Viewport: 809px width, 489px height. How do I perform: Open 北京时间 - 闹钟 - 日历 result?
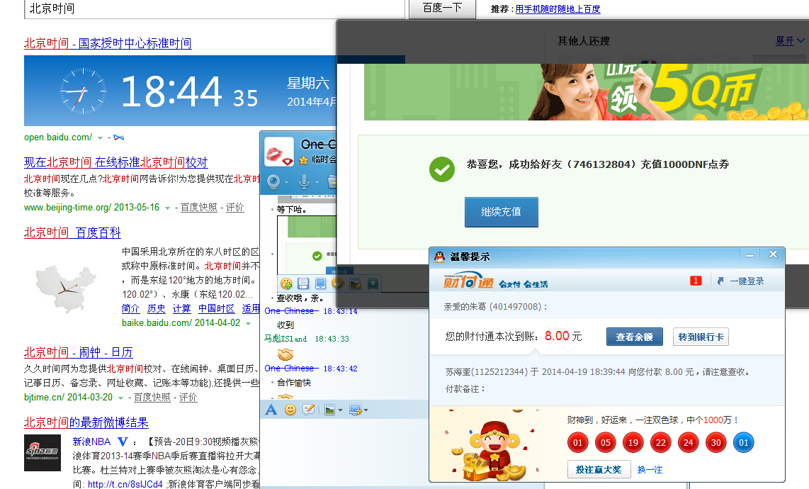79,353
